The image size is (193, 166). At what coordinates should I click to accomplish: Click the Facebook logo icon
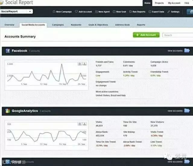pos(8,51)
